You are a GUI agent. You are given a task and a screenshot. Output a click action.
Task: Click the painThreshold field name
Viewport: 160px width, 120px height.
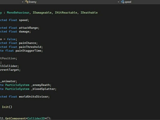coord(30,47)
